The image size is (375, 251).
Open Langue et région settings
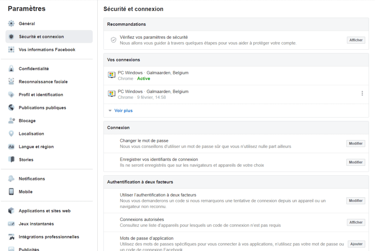[x=49, y=146]
